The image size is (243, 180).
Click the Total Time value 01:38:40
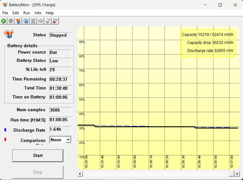coord(60,88)
